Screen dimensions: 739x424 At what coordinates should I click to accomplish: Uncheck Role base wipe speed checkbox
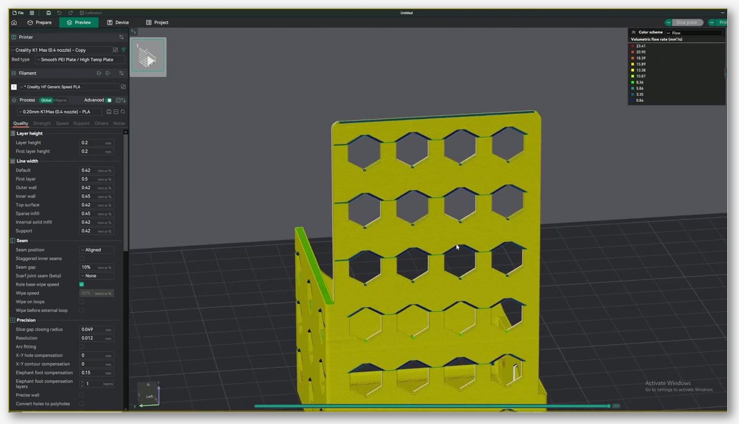81,284
